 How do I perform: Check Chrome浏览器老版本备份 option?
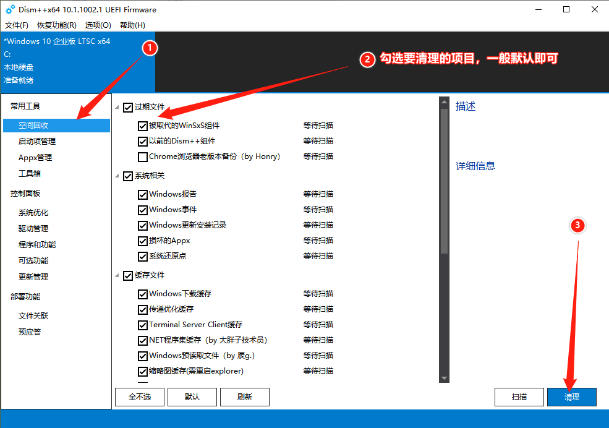[x=143, y=157]
